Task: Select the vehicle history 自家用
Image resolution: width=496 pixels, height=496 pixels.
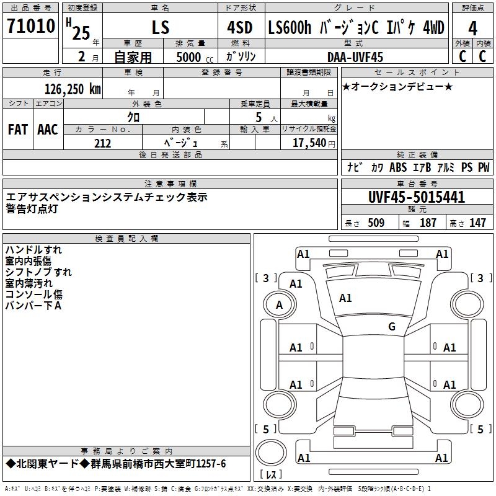Action: point(133,57)
